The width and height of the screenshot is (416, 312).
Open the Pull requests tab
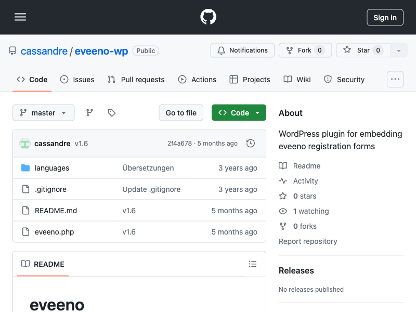(136, 80)
